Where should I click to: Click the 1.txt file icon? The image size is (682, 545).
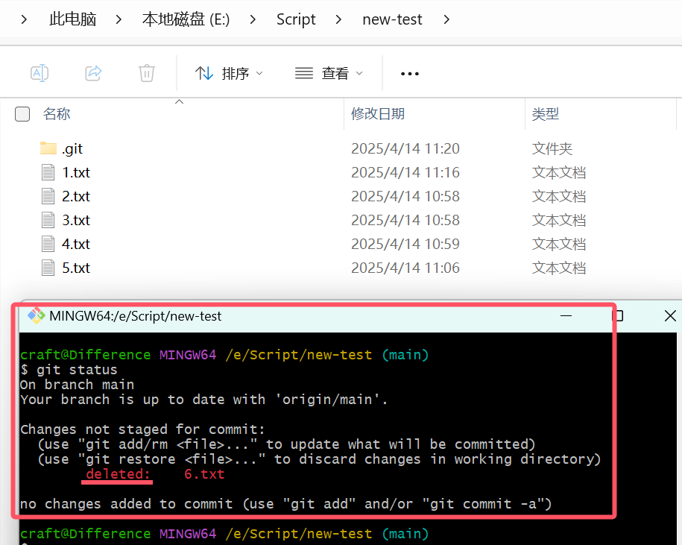(48, 172)
